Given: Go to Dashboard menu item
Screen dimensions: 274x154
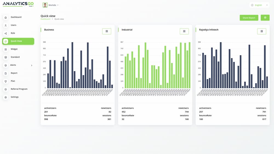Looking at the screenshot, I should pyautogui.click(x=18, y=17).
